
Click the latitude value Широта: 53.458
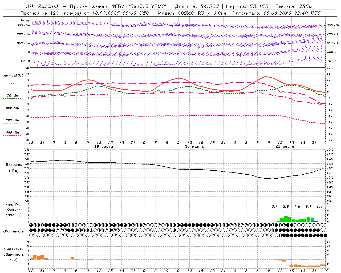pyautogui.click(x=247, y=6)
